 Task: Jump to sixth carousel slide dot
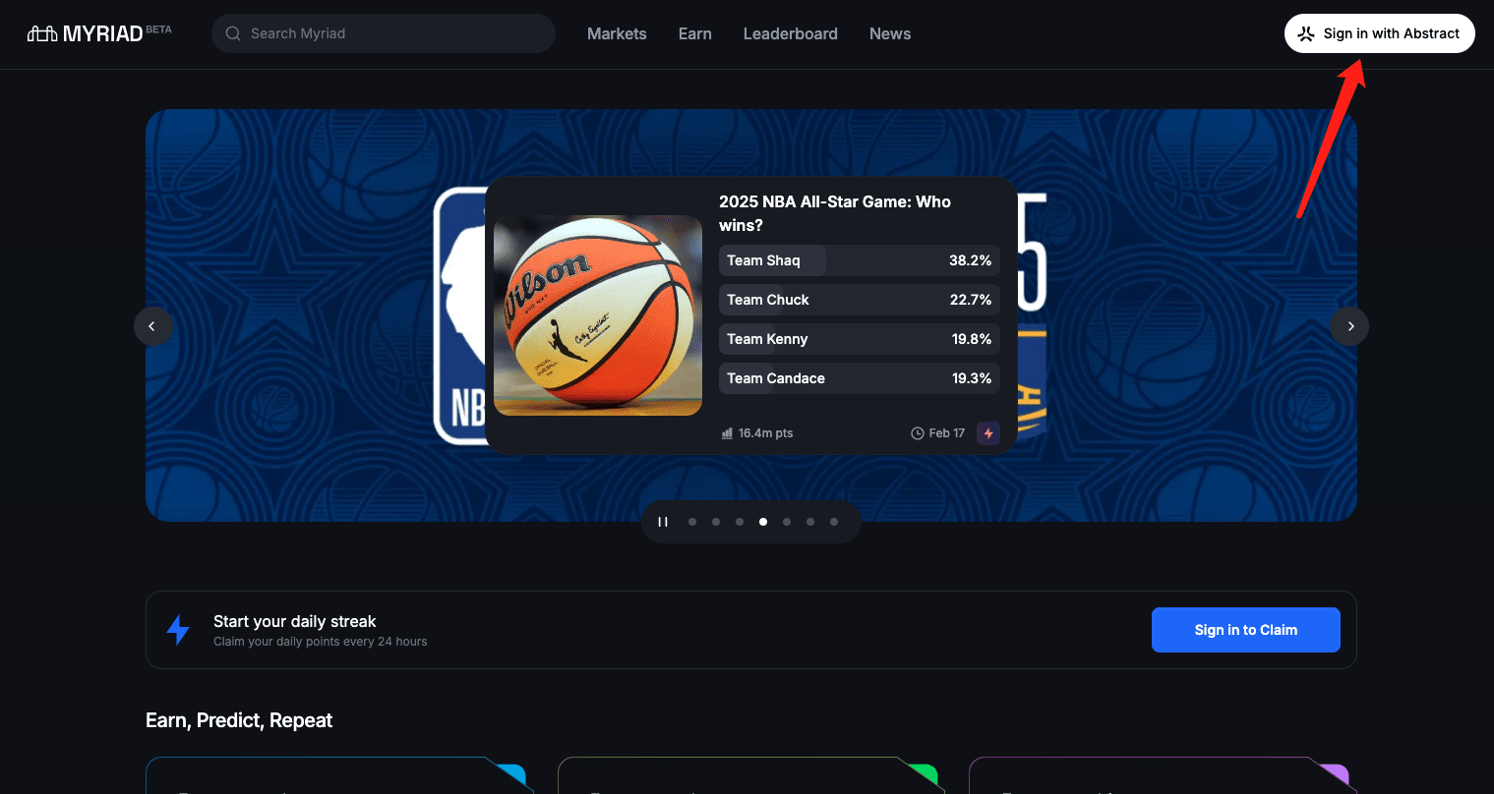click(x=810, y=522)
